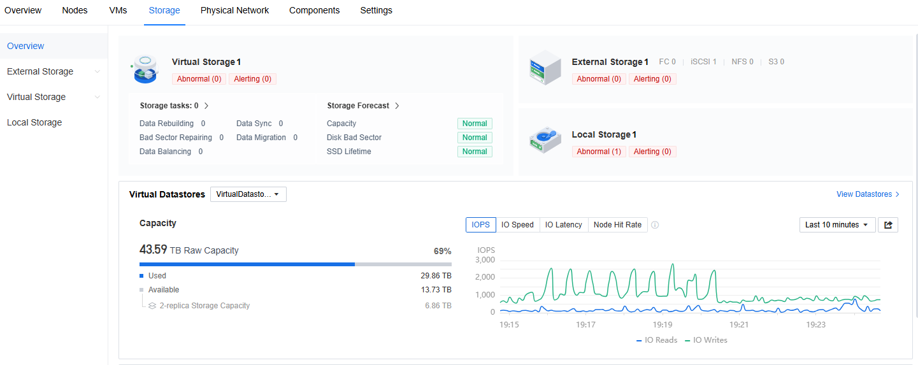
Task: Open the Storage tasks details chevron
Action: (x=206, y=106)
